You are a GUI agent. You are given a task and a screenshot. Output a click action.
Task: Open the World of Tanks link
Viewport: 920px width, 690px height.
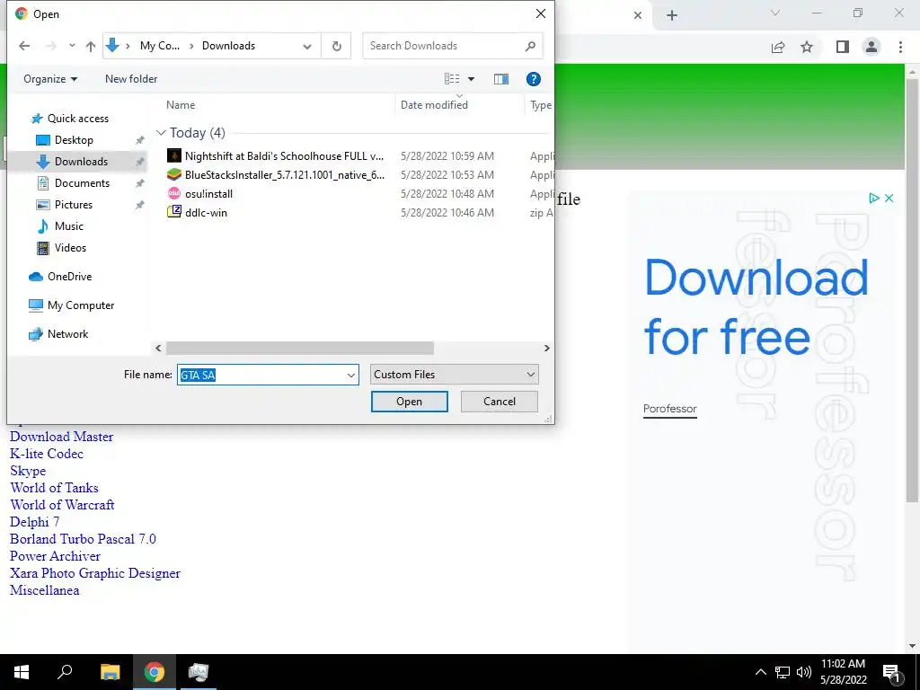click(x=54, y=488)
